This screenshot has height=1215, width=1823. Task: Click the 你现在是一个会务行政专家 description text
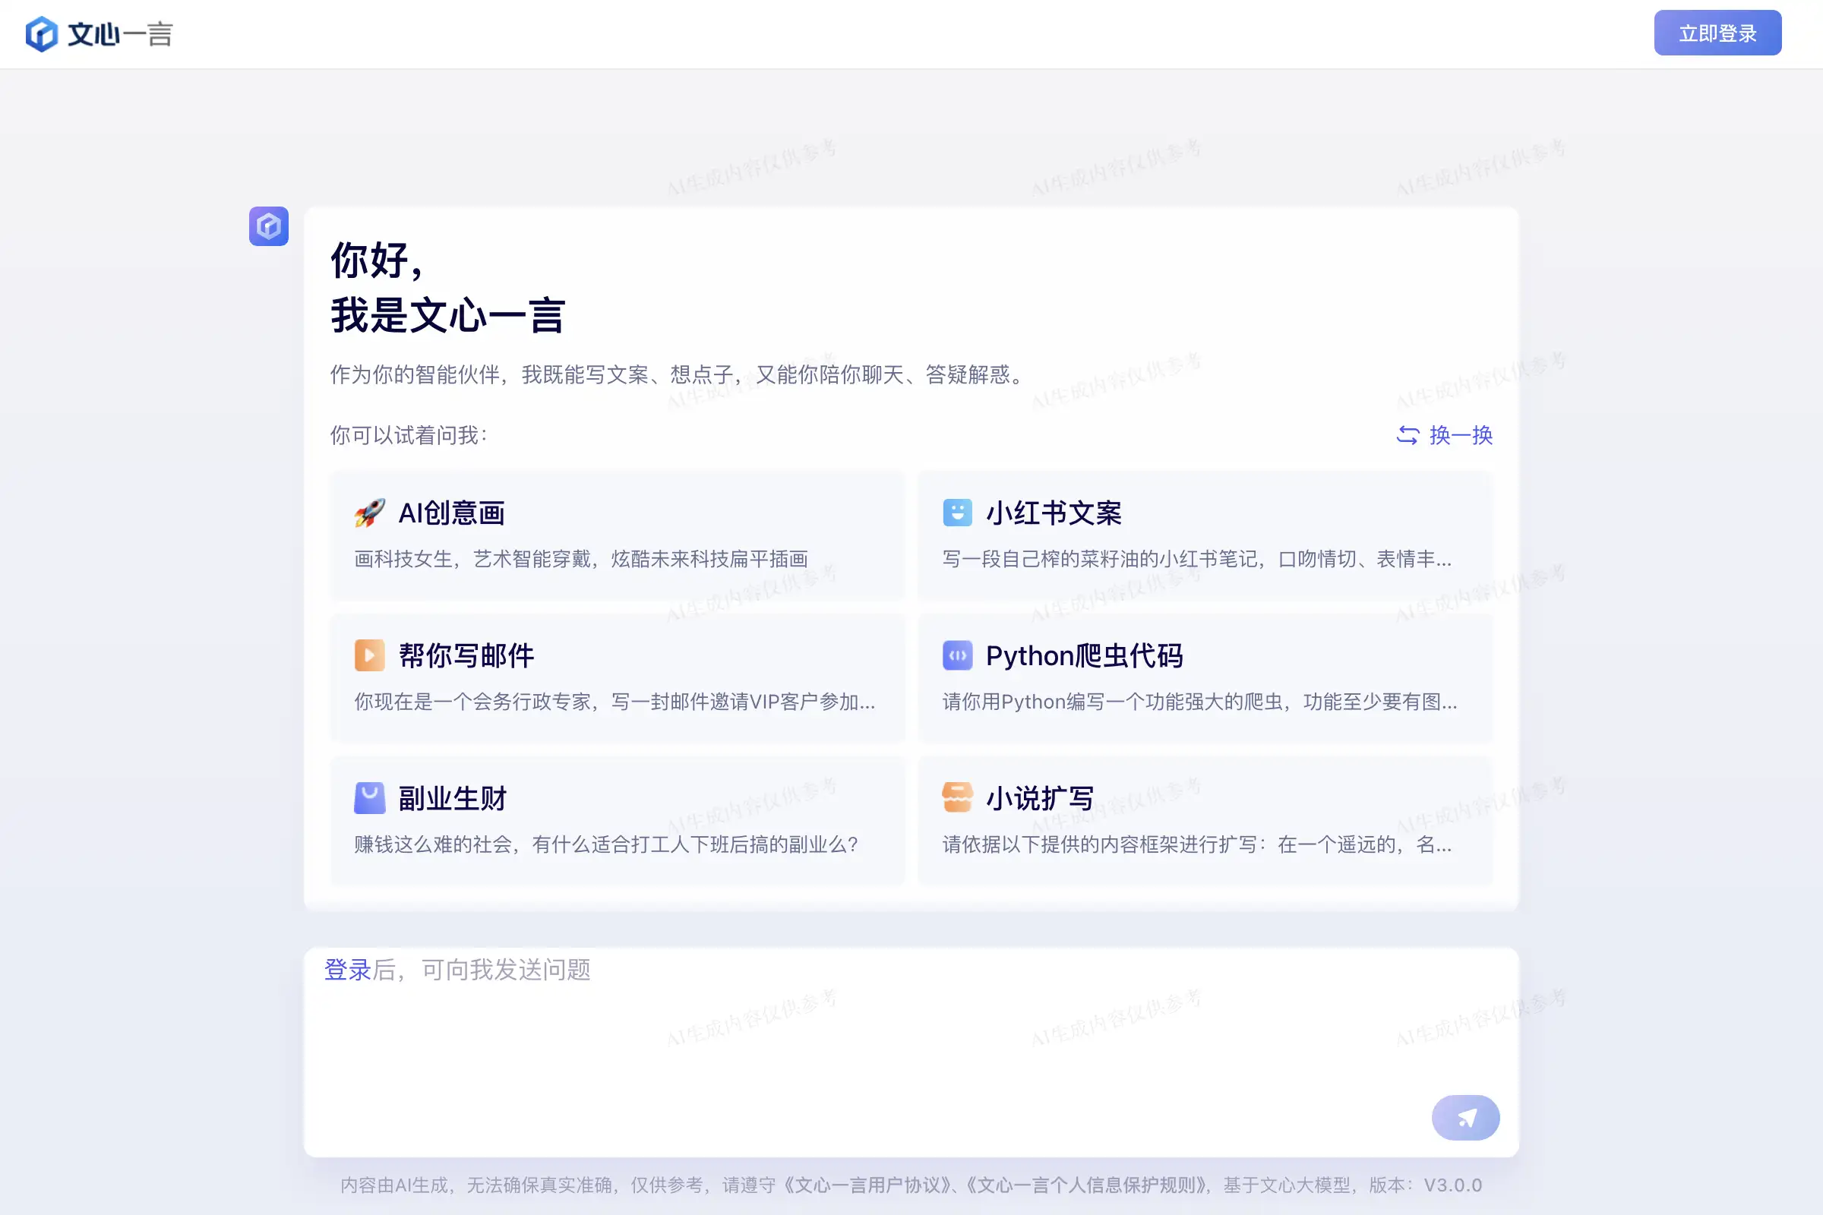[x=615, y=702]
